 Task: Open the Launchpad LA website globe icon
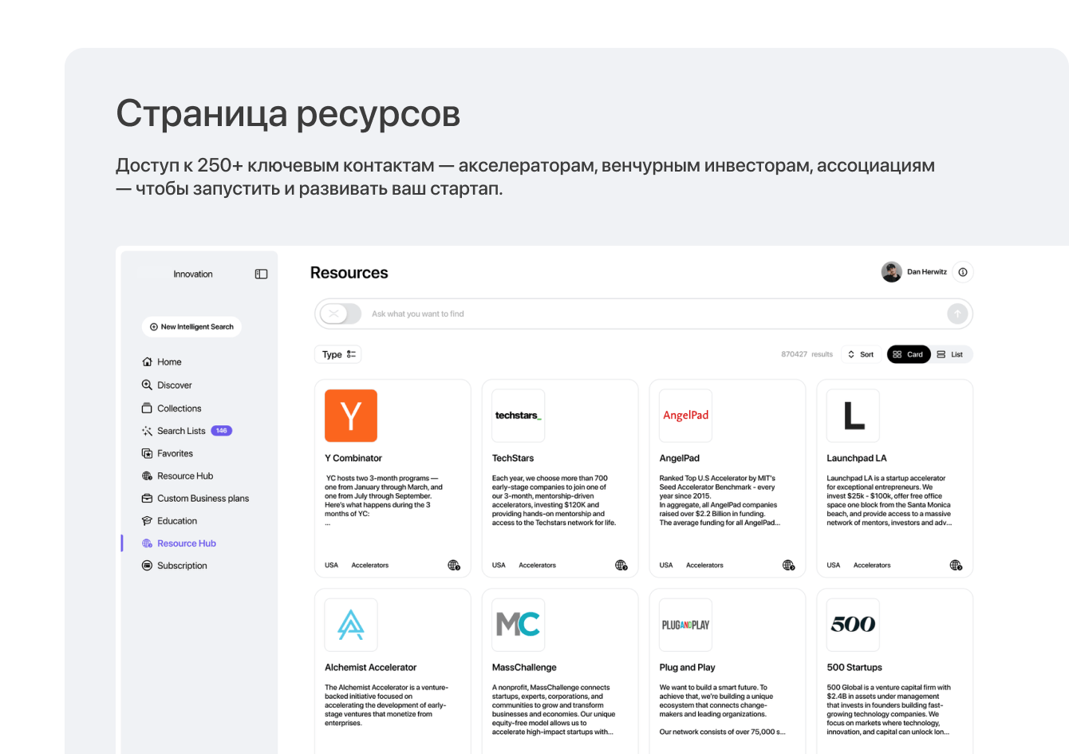(956, 565)
